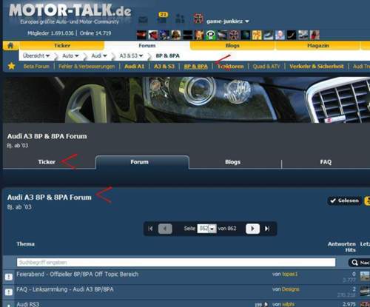
Task: Click 8P & 8PA breadcrumb item
Action: [167, 55]
